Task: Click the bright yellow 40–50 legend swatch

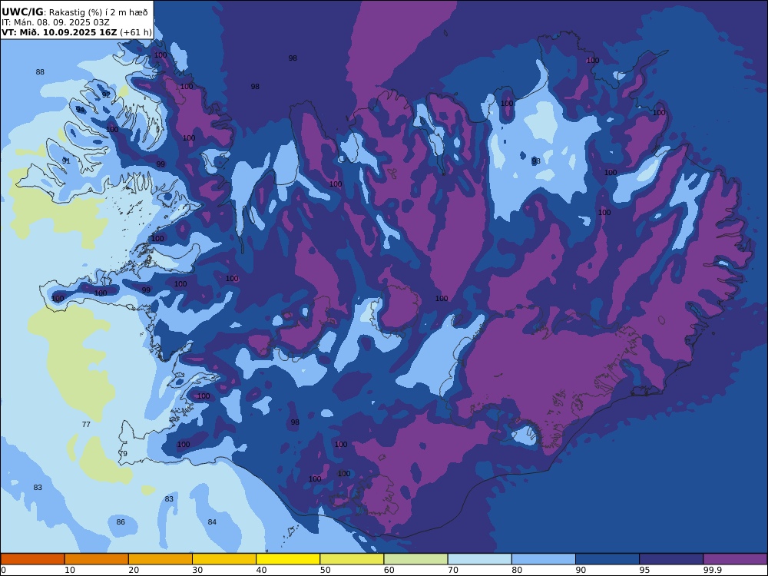Action: point(288,559)
